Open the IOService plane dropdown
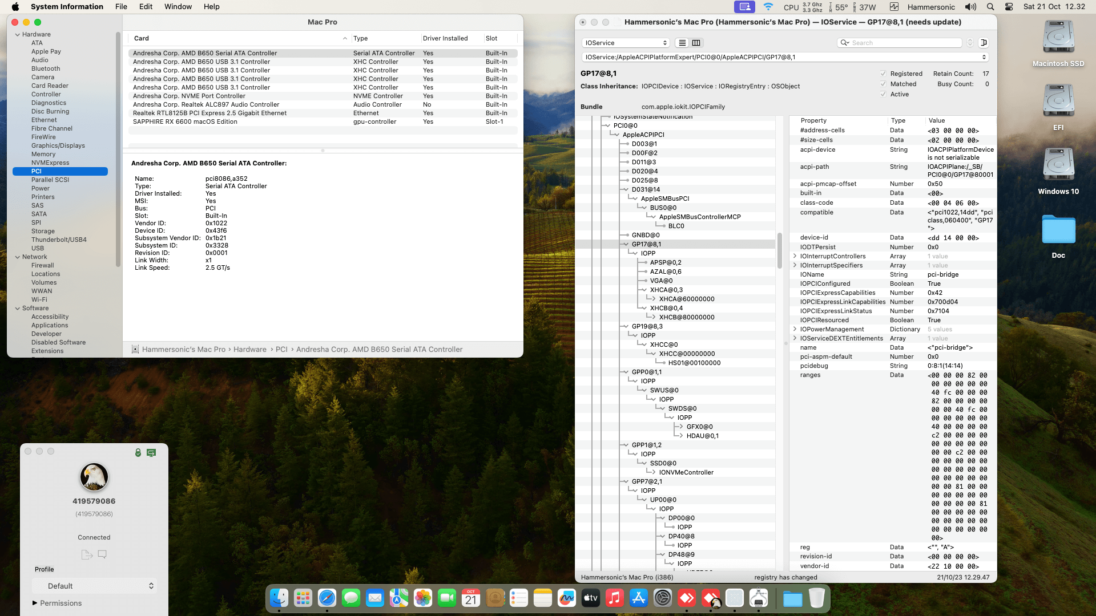Image resolution: width=1096 pixels, height=616 pixels. pyautogui.click(x=626, y=43)
